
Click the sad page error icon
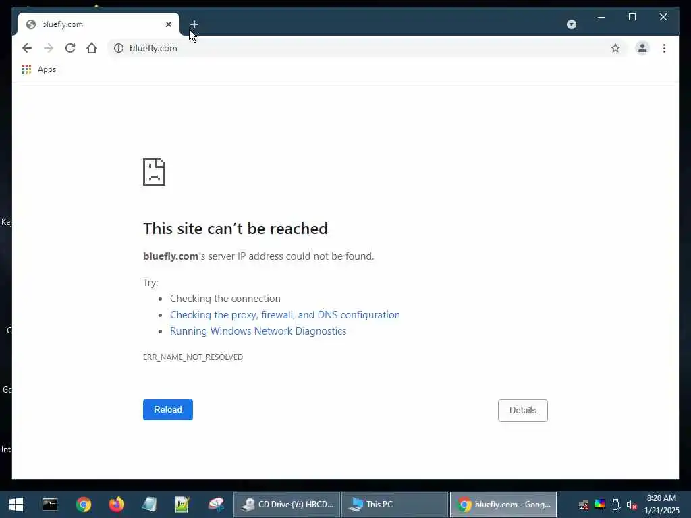coord(155,172)
